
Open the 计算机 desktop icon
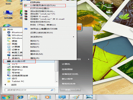click(x=9, y=14)
